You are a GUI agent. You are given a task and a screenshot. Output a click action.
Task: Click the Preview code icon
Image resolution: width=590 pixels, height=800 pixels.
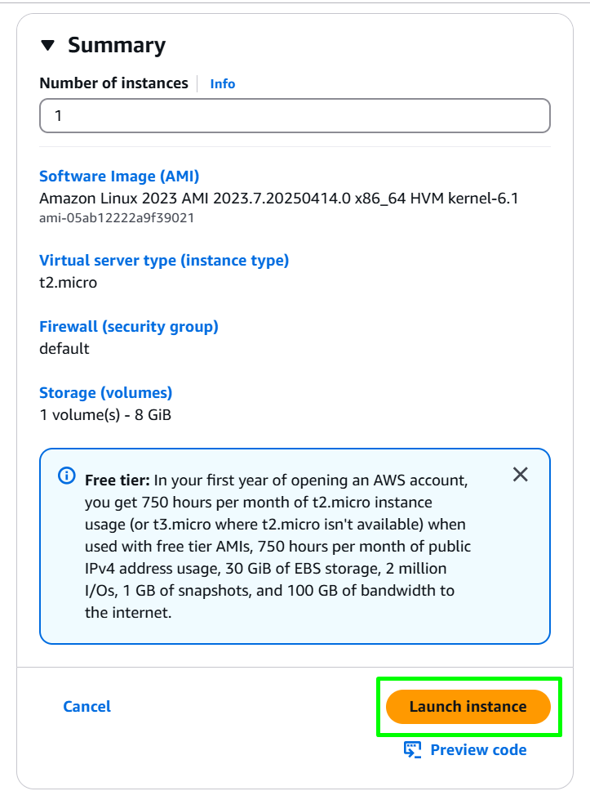(413, 750)
